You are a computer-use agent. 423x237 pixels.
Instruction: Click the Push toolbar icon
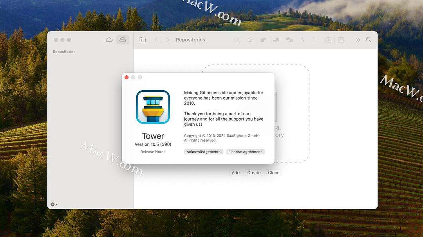[x=276, y=40]
